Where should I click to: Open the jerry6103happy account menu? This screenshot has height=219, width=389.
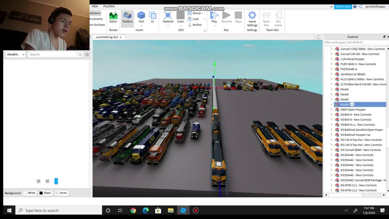point(375,6)
